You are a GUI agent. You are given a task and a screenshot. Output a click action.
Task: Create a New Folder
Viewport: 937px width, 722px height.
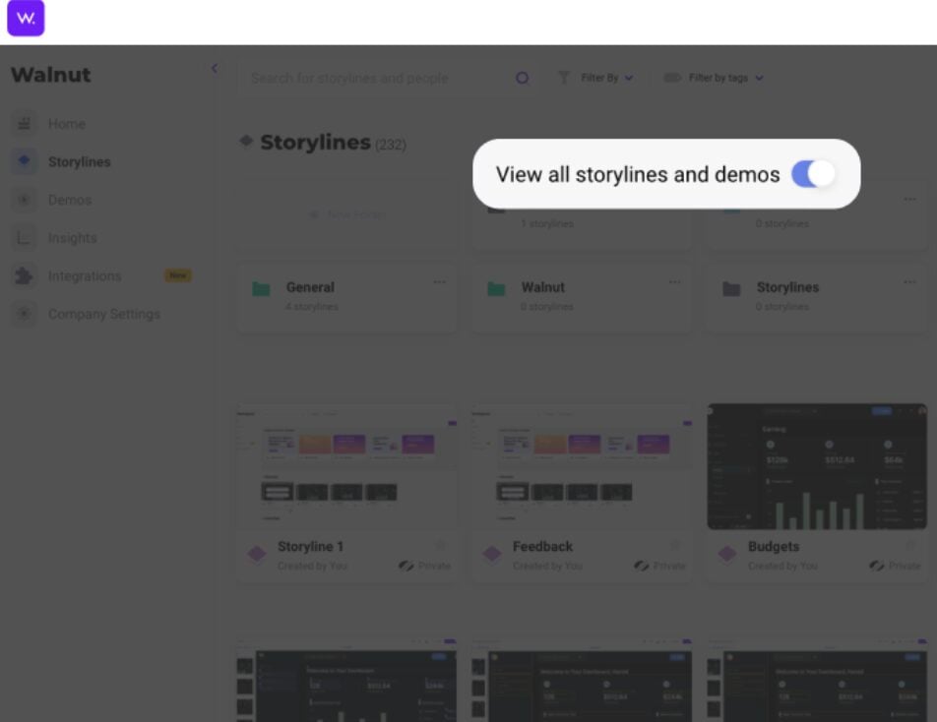point(346,214)
